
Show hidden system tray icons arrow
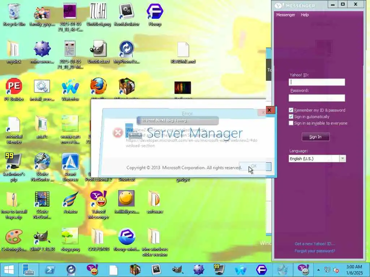(318, 270)
